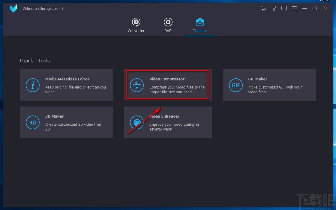Click the 3D Maker icon

(x=33, y=122)
